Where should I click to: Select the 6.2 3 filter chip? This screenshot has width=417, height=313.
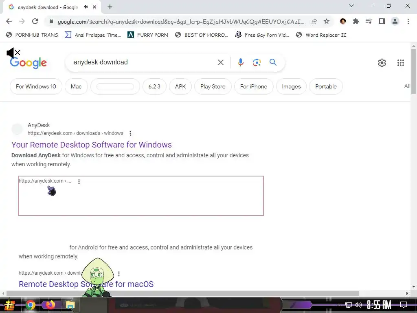[x=154, y=86]
